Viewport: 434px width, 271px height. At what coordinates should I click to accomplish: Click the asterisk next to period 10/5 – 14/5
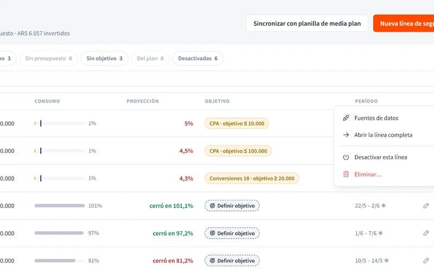(386, 261)
